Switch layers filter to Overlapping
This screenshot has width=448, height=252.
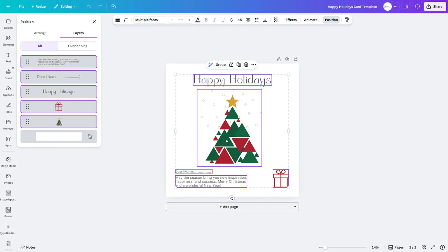78,46
